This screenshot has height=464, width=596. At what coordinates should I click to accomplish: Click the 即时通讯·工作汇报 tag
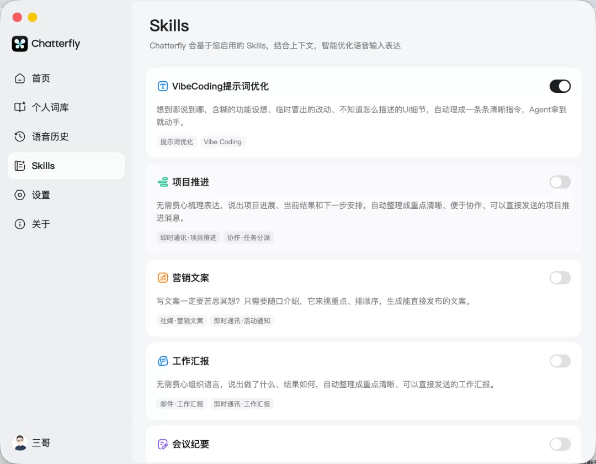(242, 404)
